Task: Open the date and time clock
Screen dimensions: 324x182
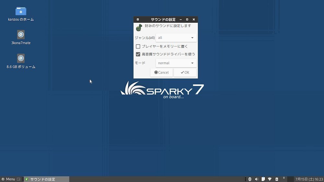Action: click(309, 179)
